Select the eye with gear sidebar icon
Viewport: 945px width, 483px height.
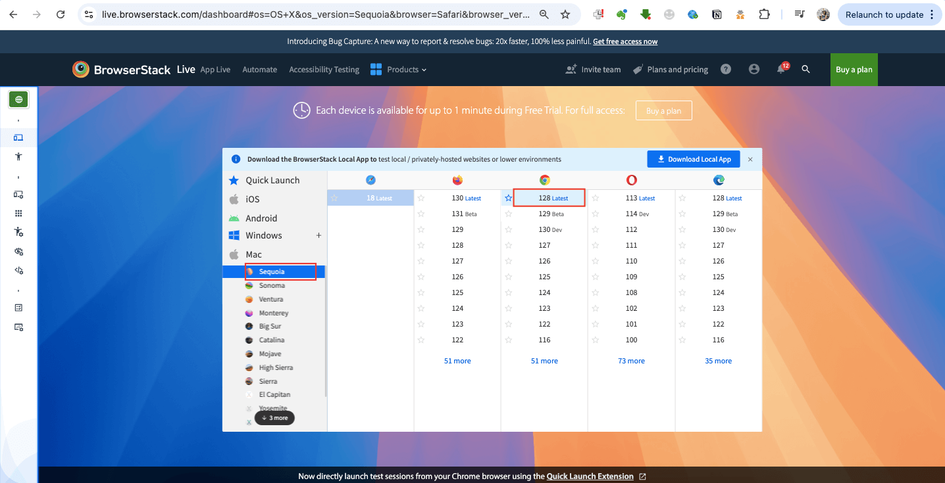[x=18, y=251]
